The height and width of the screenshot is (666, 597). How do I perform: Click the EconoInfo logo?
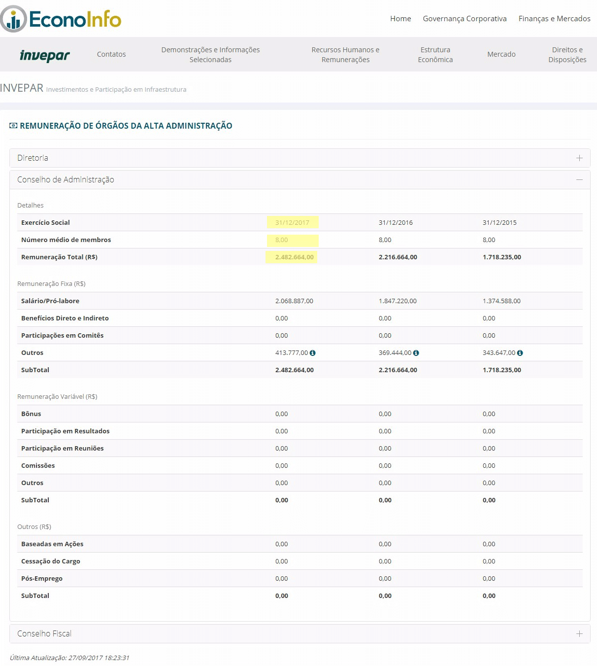point(61,19)
